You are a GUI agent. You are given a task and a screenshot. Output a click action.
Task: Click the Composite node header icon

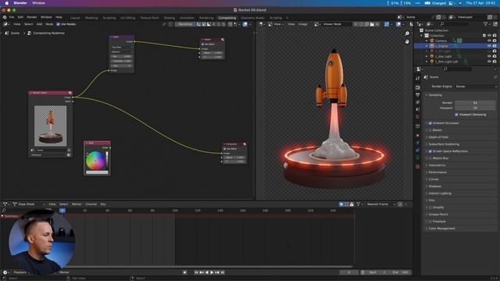coord(245,144)
